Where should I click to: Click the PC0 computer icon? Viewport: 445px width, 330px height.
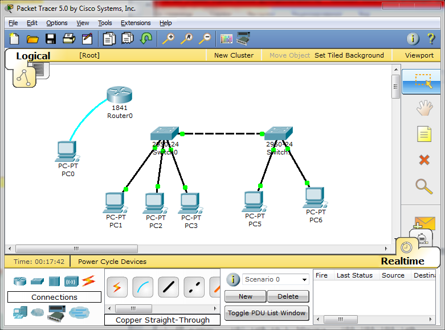click(x=67, y=152)
